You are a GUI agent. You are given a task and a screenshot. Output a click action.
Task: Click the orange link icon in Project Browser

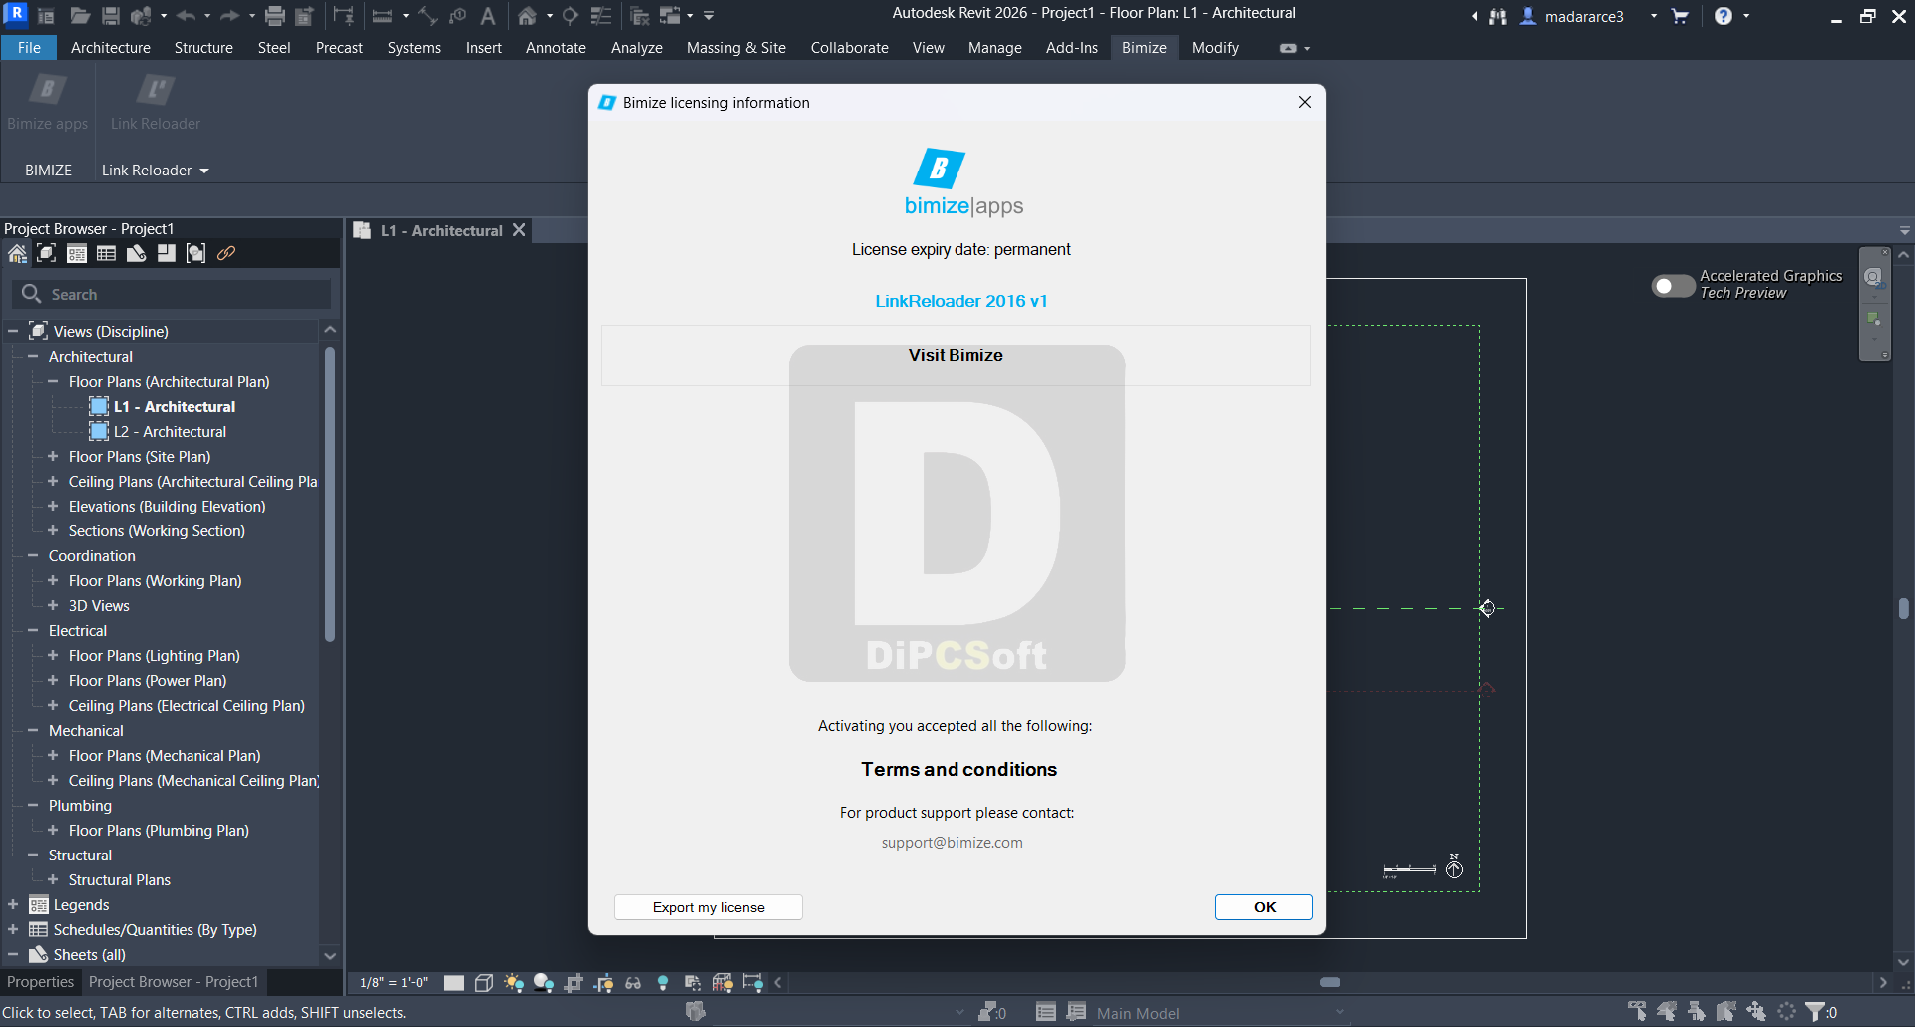(x=226, y=254)
